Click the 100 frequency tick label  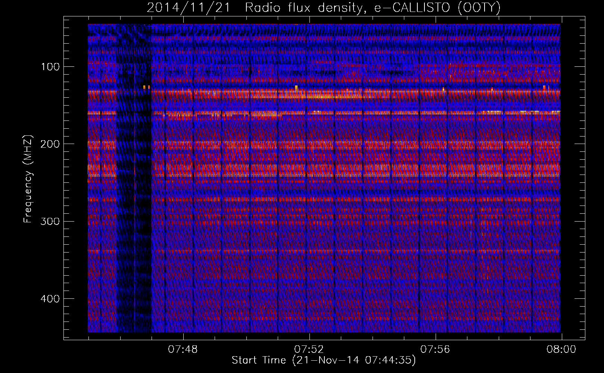coord(50,67)
